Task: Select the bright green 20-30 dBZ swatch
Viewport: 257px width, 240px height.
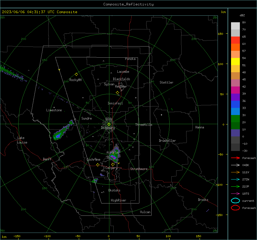Action: (x=235, y=119)
